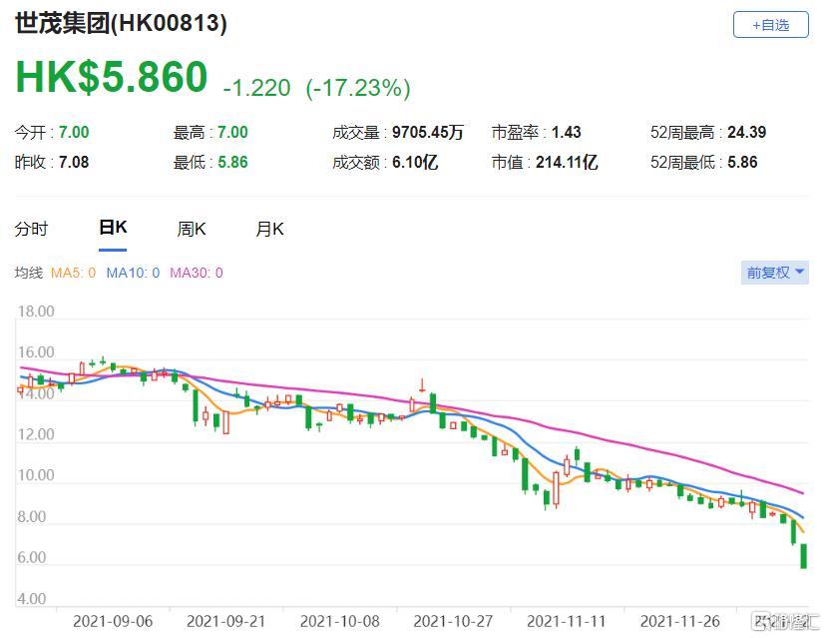Switch to the 月K monthly chart tab
The image size is (826, 638).
point(269,229)
